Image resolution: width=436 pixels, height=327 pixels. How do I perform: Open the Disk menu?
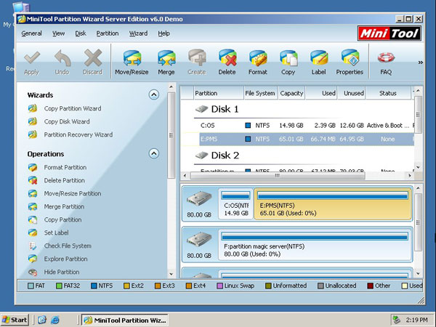[81, 33]
